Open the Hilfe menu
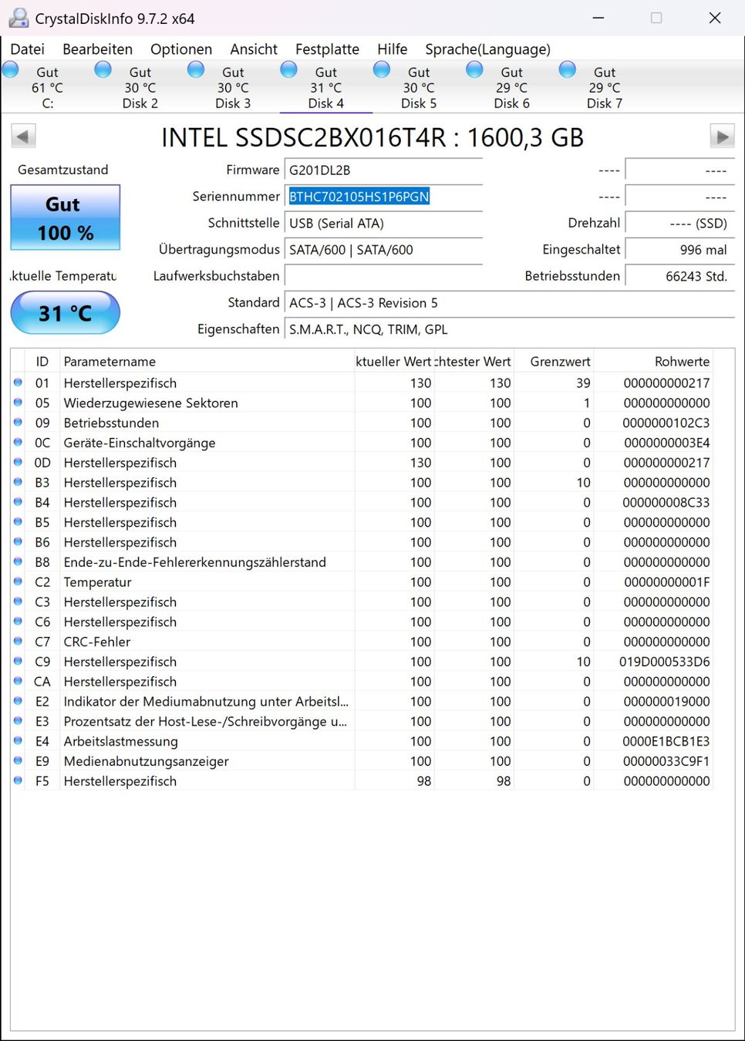Viewport: 745px width, 1041px height. pyautogui.click(x=392, y=49)
